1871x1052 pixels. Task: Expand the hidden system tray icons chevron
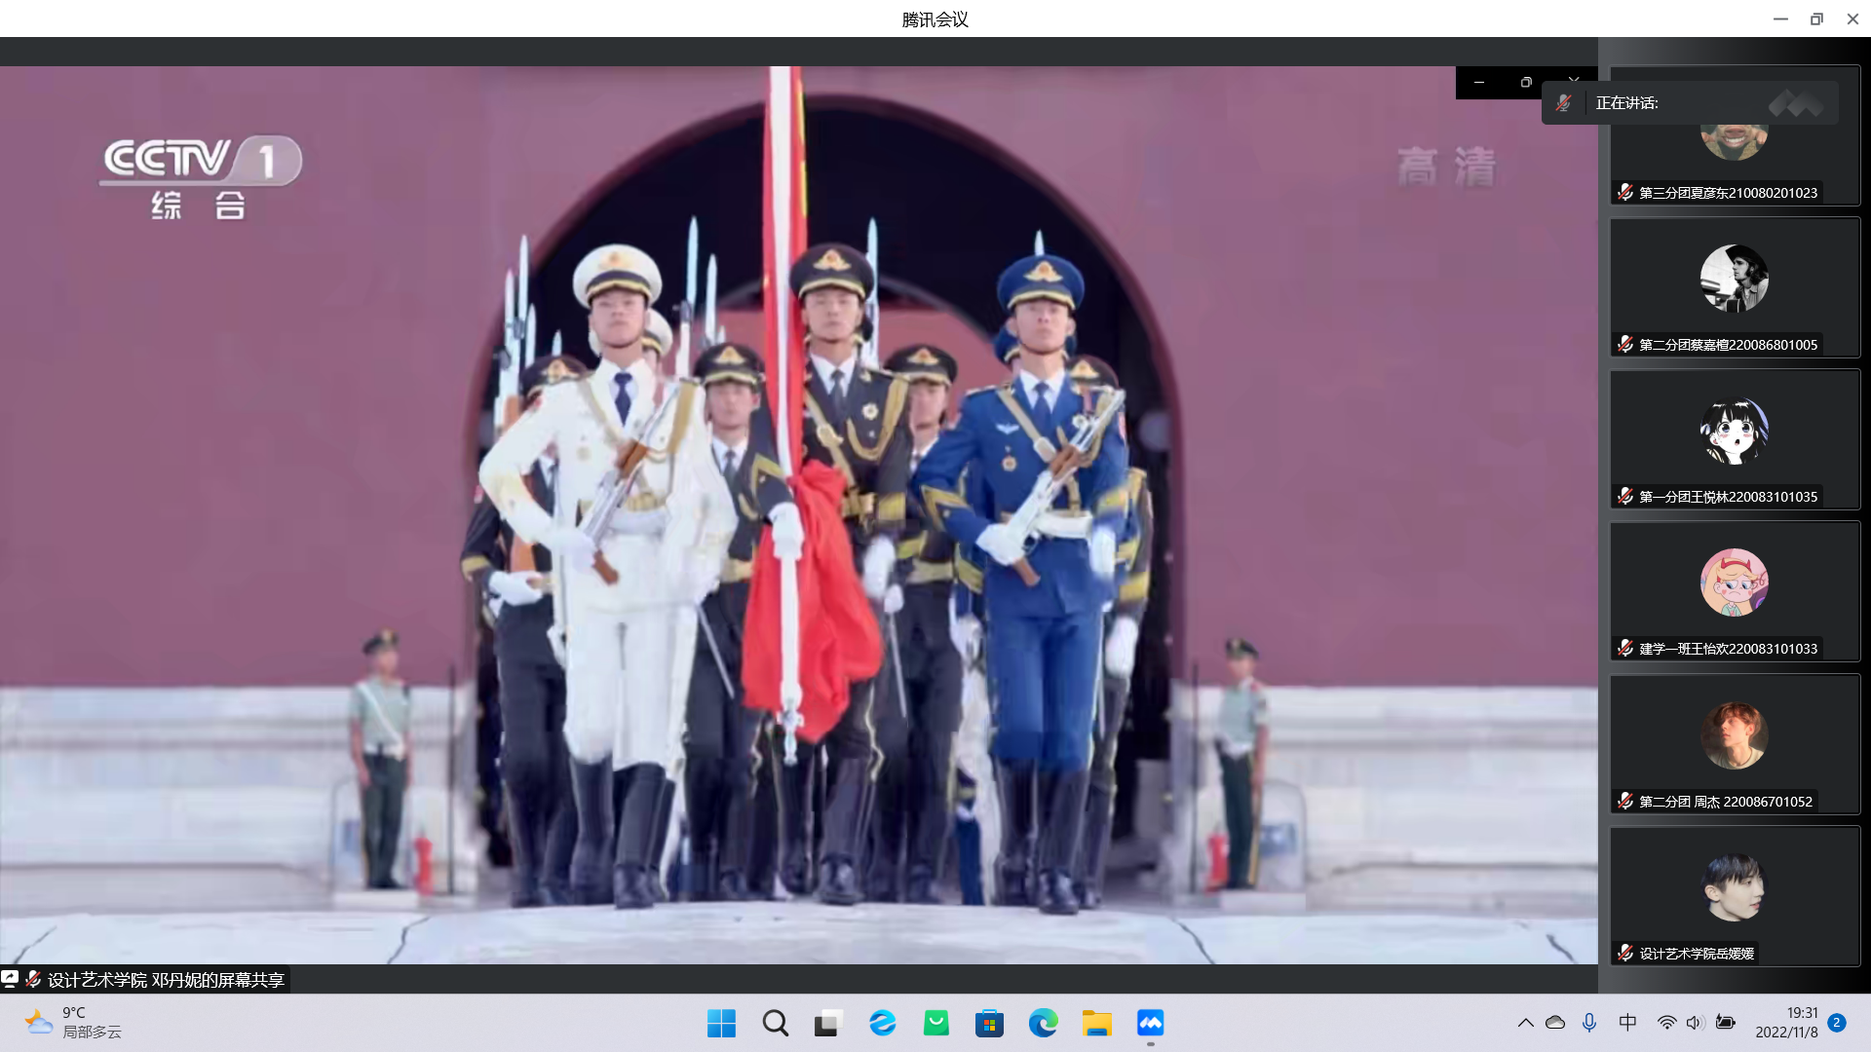1525,1022
